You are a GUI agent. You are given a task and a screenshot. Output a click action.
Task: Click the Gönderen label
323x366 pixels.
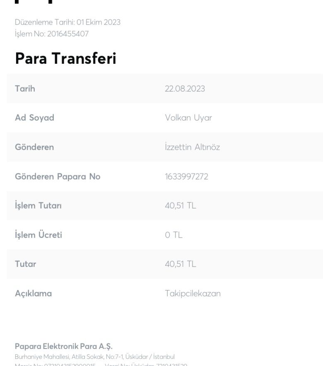pos(34,147)
